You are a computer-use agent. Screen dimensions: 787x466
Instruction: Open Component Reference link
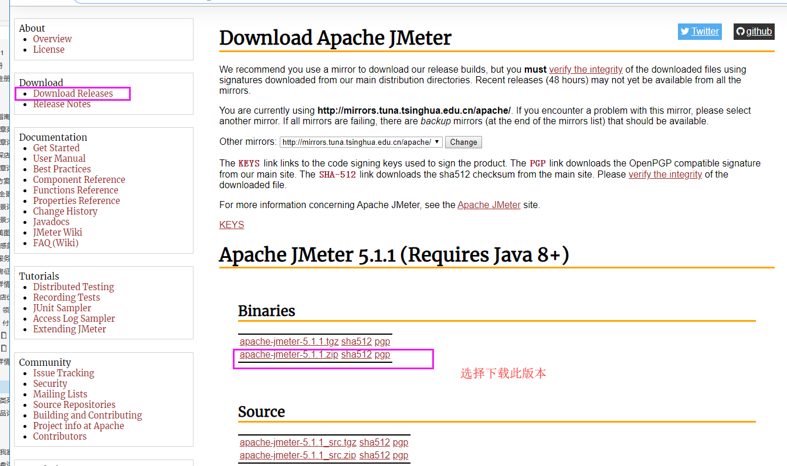tap(79, 179)
